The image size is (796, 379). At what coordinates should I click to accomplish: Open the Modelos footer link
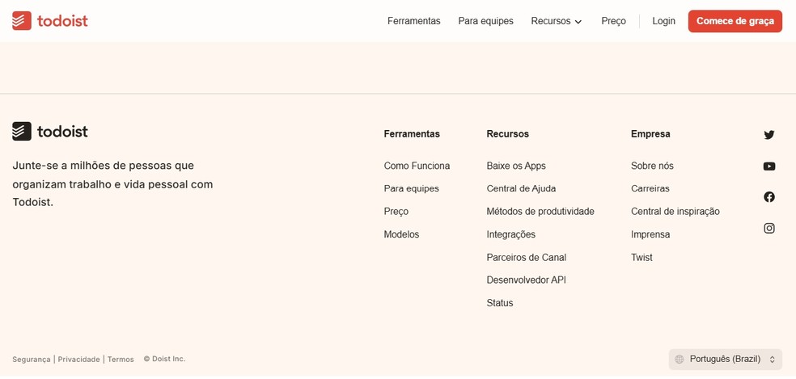(401, 234)
